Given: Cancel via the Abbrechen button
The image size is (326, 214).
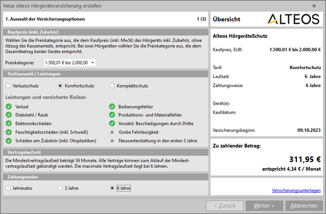Looking at the screenshot, I should coord(304,206).
